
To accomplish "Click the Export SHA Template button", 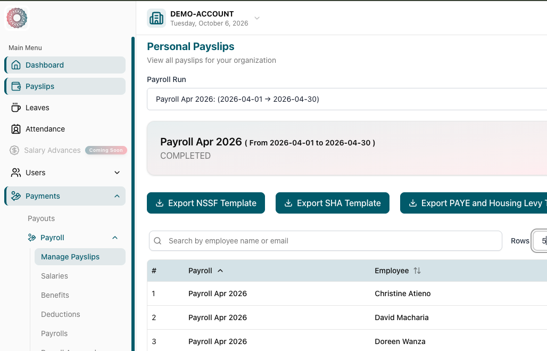I will 333,203.
